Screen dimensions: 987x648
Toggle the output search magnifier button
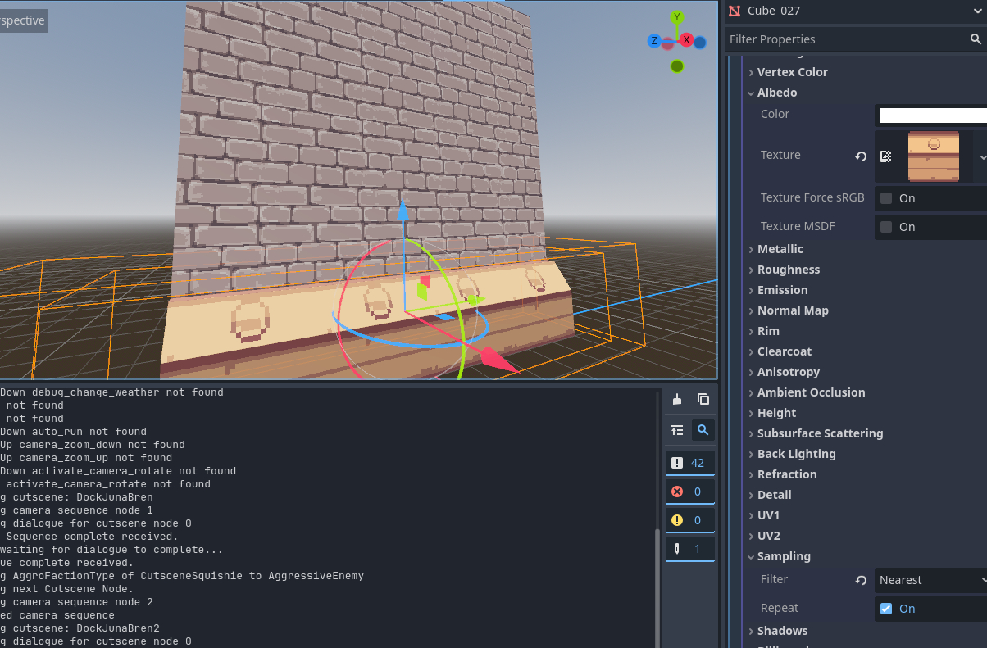point(703,430)
